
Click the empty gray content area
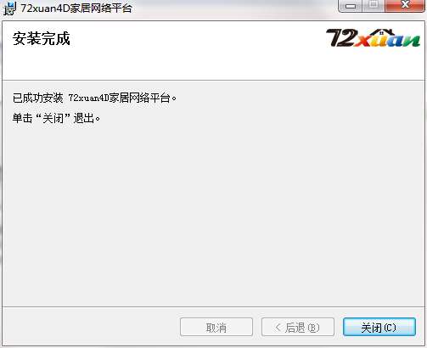pos(213,215)
